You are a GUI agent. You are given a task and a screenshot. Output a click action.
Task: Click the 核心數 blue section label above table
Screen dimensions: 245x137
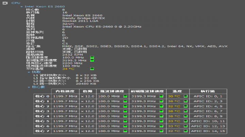pyautogui.click(x=38, y=87)
